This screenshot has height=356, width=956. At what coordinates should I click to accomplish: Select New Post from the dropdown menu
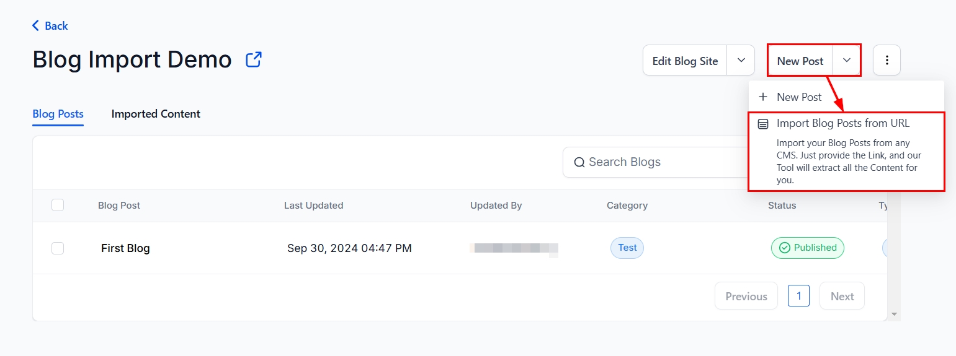tap(799, 97)
